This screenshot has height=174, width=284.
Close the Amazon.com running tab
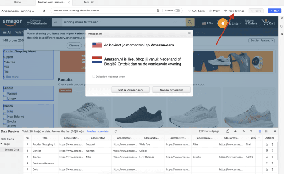pyautogui.click(x=69, y=2)
